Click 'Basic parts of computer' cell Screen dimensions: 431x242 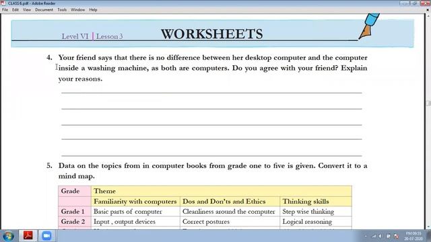[x=135, y=212]
